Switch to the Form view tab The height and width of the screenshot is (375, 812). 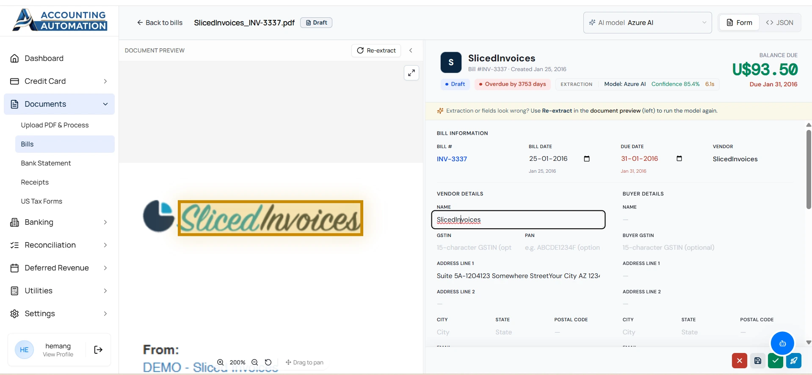tap(739, 23)
